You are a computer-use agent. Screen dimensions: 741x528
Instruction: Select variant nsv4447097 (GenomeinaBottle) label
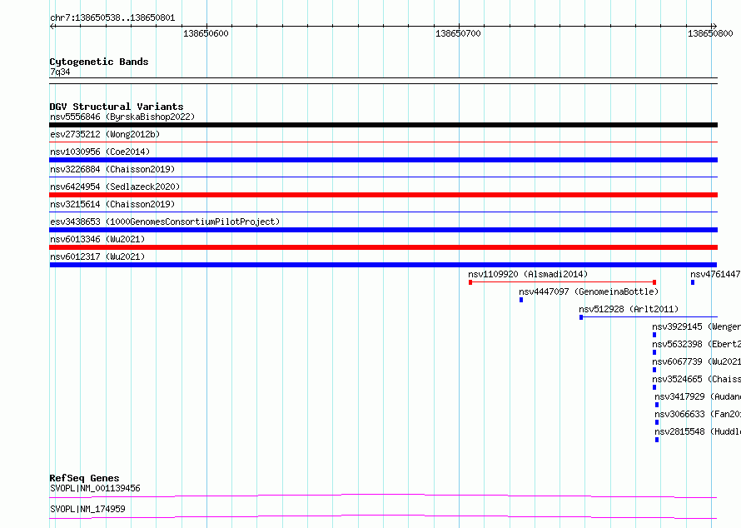coord(589,291)
